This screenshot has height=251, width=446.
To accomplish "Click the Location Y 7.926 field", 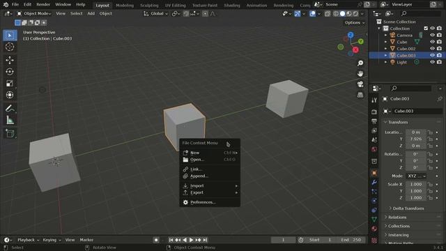I will point(416,139).
